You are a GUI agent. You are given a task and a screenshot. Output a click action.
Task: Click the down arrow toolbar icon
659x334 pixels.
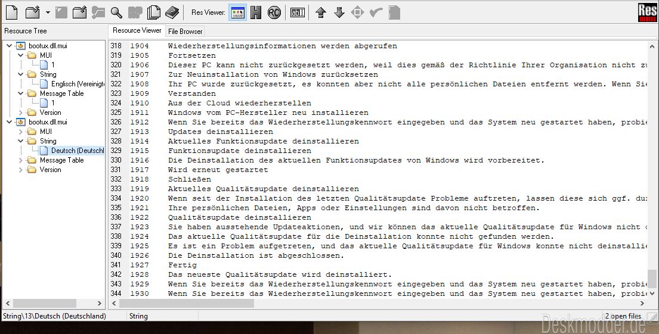339,13
